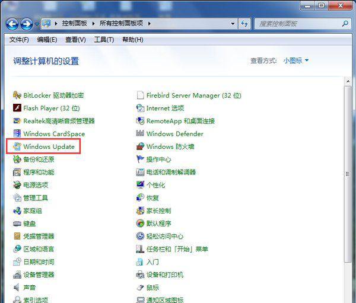Image resolution: width=356 pixels, height=303 pixels.
Task: Click the RemoteApp 和桌面连接 icon
Action: pos(140,121)
